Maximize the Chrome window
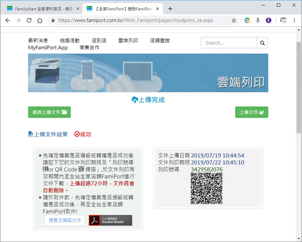Image resolution: width=302 pixels, height=242 pixels. [x=279, y=5]
